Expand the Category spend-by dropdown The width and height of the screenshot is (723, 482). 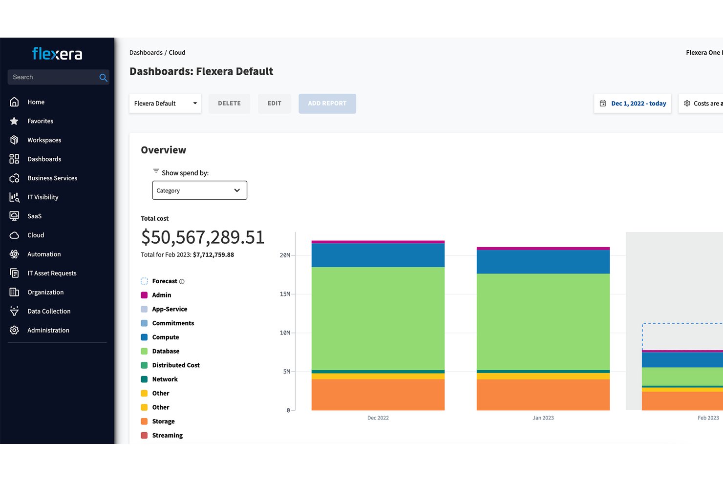pyautogui.click(x=199, y=190)
